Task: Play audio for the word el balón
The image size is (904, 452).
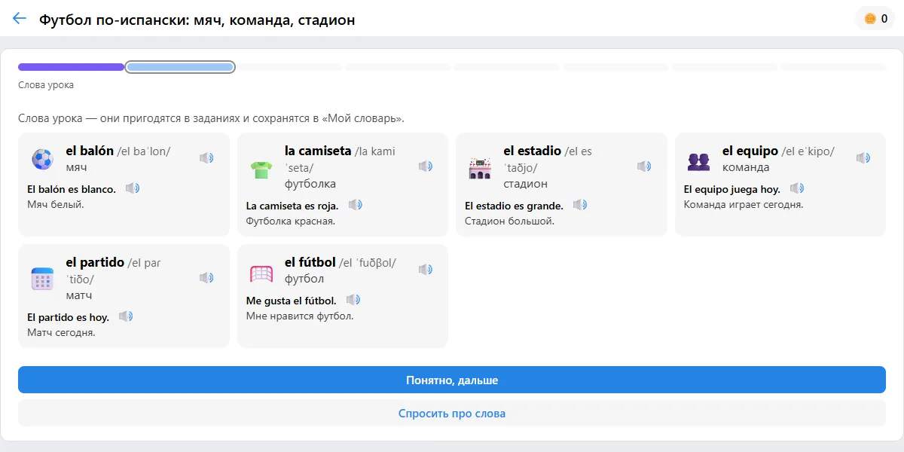Action: pyautogui.click(x=206, y=158)
